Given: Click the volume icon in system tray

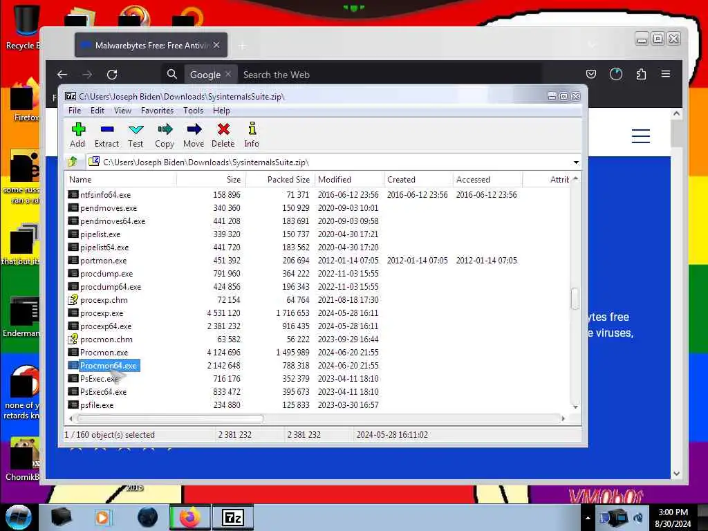Looking at the screenshot, I should (x=638, y=518).
